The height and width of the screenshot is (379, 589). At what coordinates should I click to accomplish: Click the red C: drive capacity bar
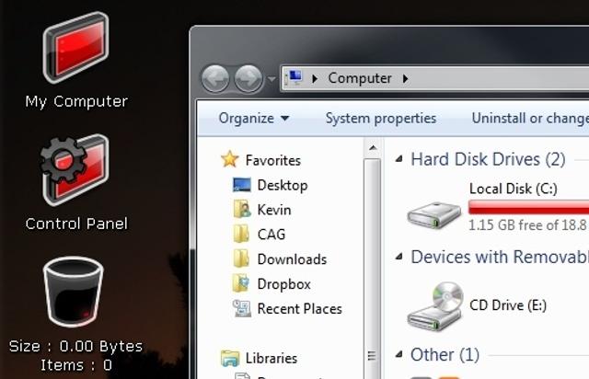[528, 207]
